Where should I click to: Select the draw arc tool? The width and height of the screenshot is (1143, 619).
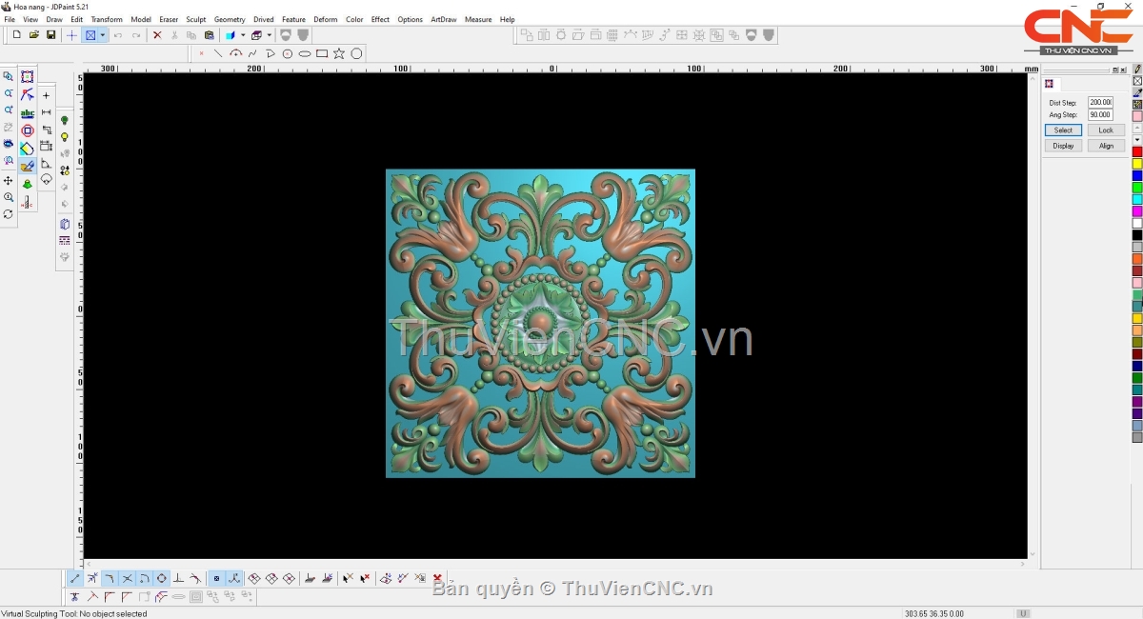236,54
